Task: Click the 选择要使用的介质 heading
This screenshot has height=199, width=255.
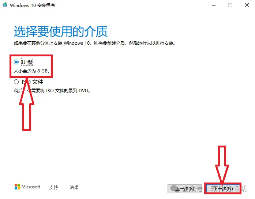Action: pos(61,31)
